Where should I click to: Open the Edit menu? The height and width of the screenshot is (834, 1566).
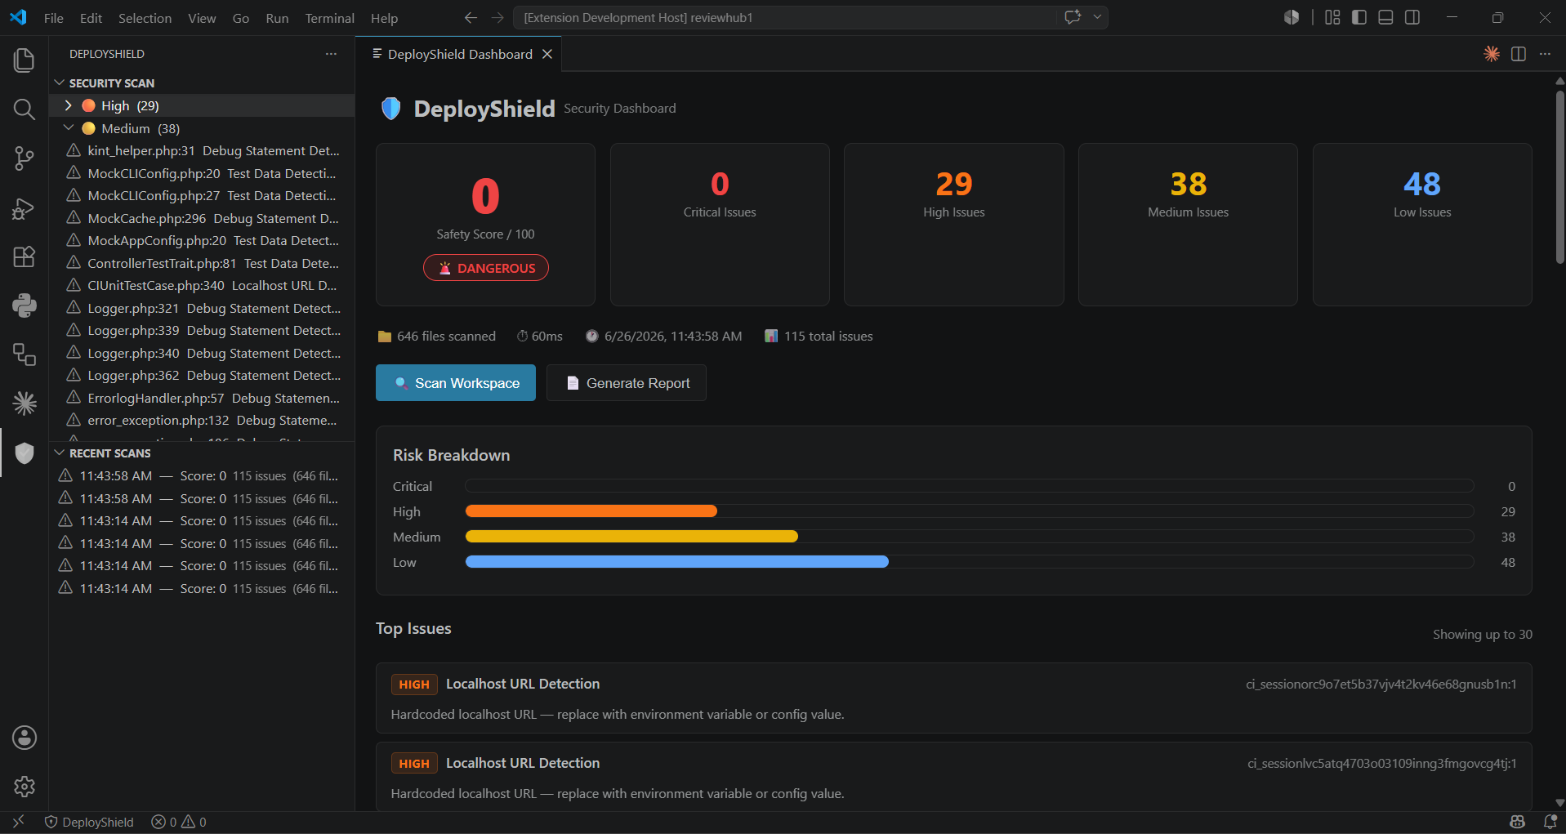tap(91, 18)
